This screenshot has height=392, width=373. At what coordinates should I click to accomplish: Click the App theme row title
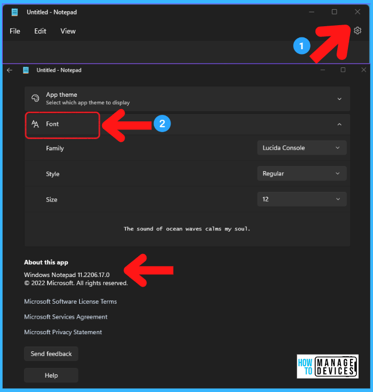click(x=61, y=95)
